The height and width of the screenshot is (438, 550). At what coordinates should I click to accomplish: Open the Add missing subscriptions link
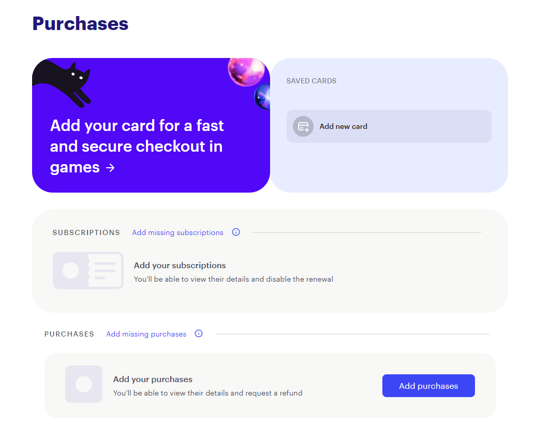177,232
